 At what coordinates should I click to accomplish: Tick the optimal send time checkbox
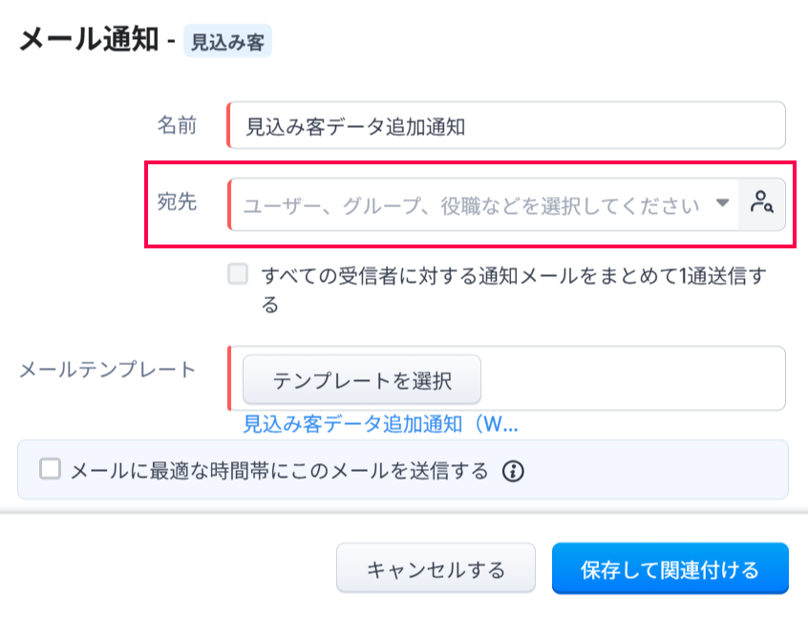50,469
